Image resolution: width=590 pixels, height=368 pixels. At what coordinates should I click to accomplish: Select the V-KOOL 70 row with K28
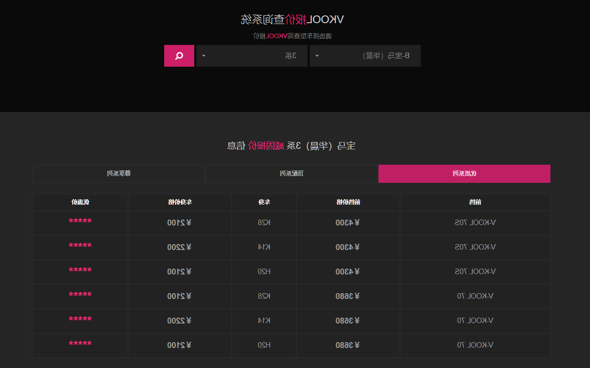[291, 296]
